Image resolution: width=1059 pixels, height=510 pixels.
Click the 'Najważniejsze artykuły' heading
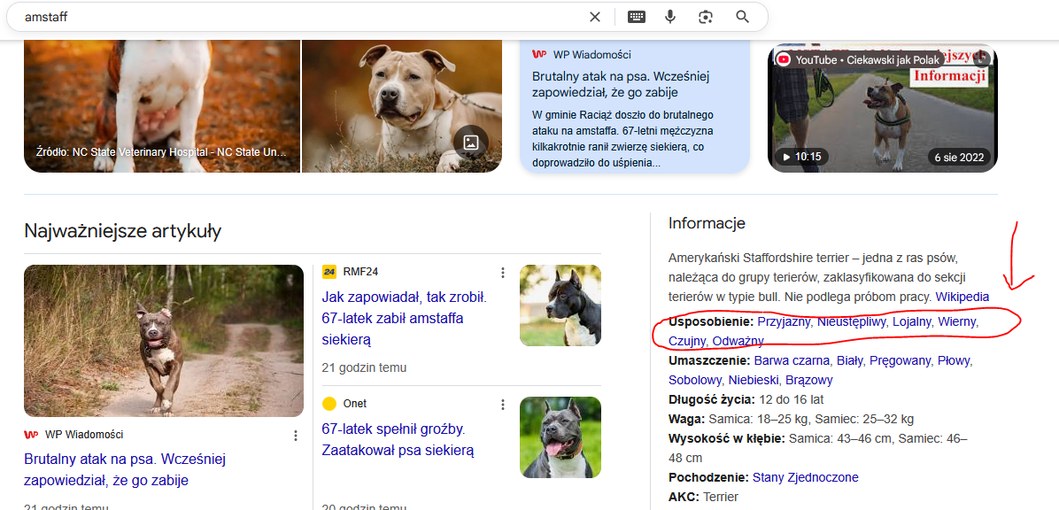tap(123, 231)
